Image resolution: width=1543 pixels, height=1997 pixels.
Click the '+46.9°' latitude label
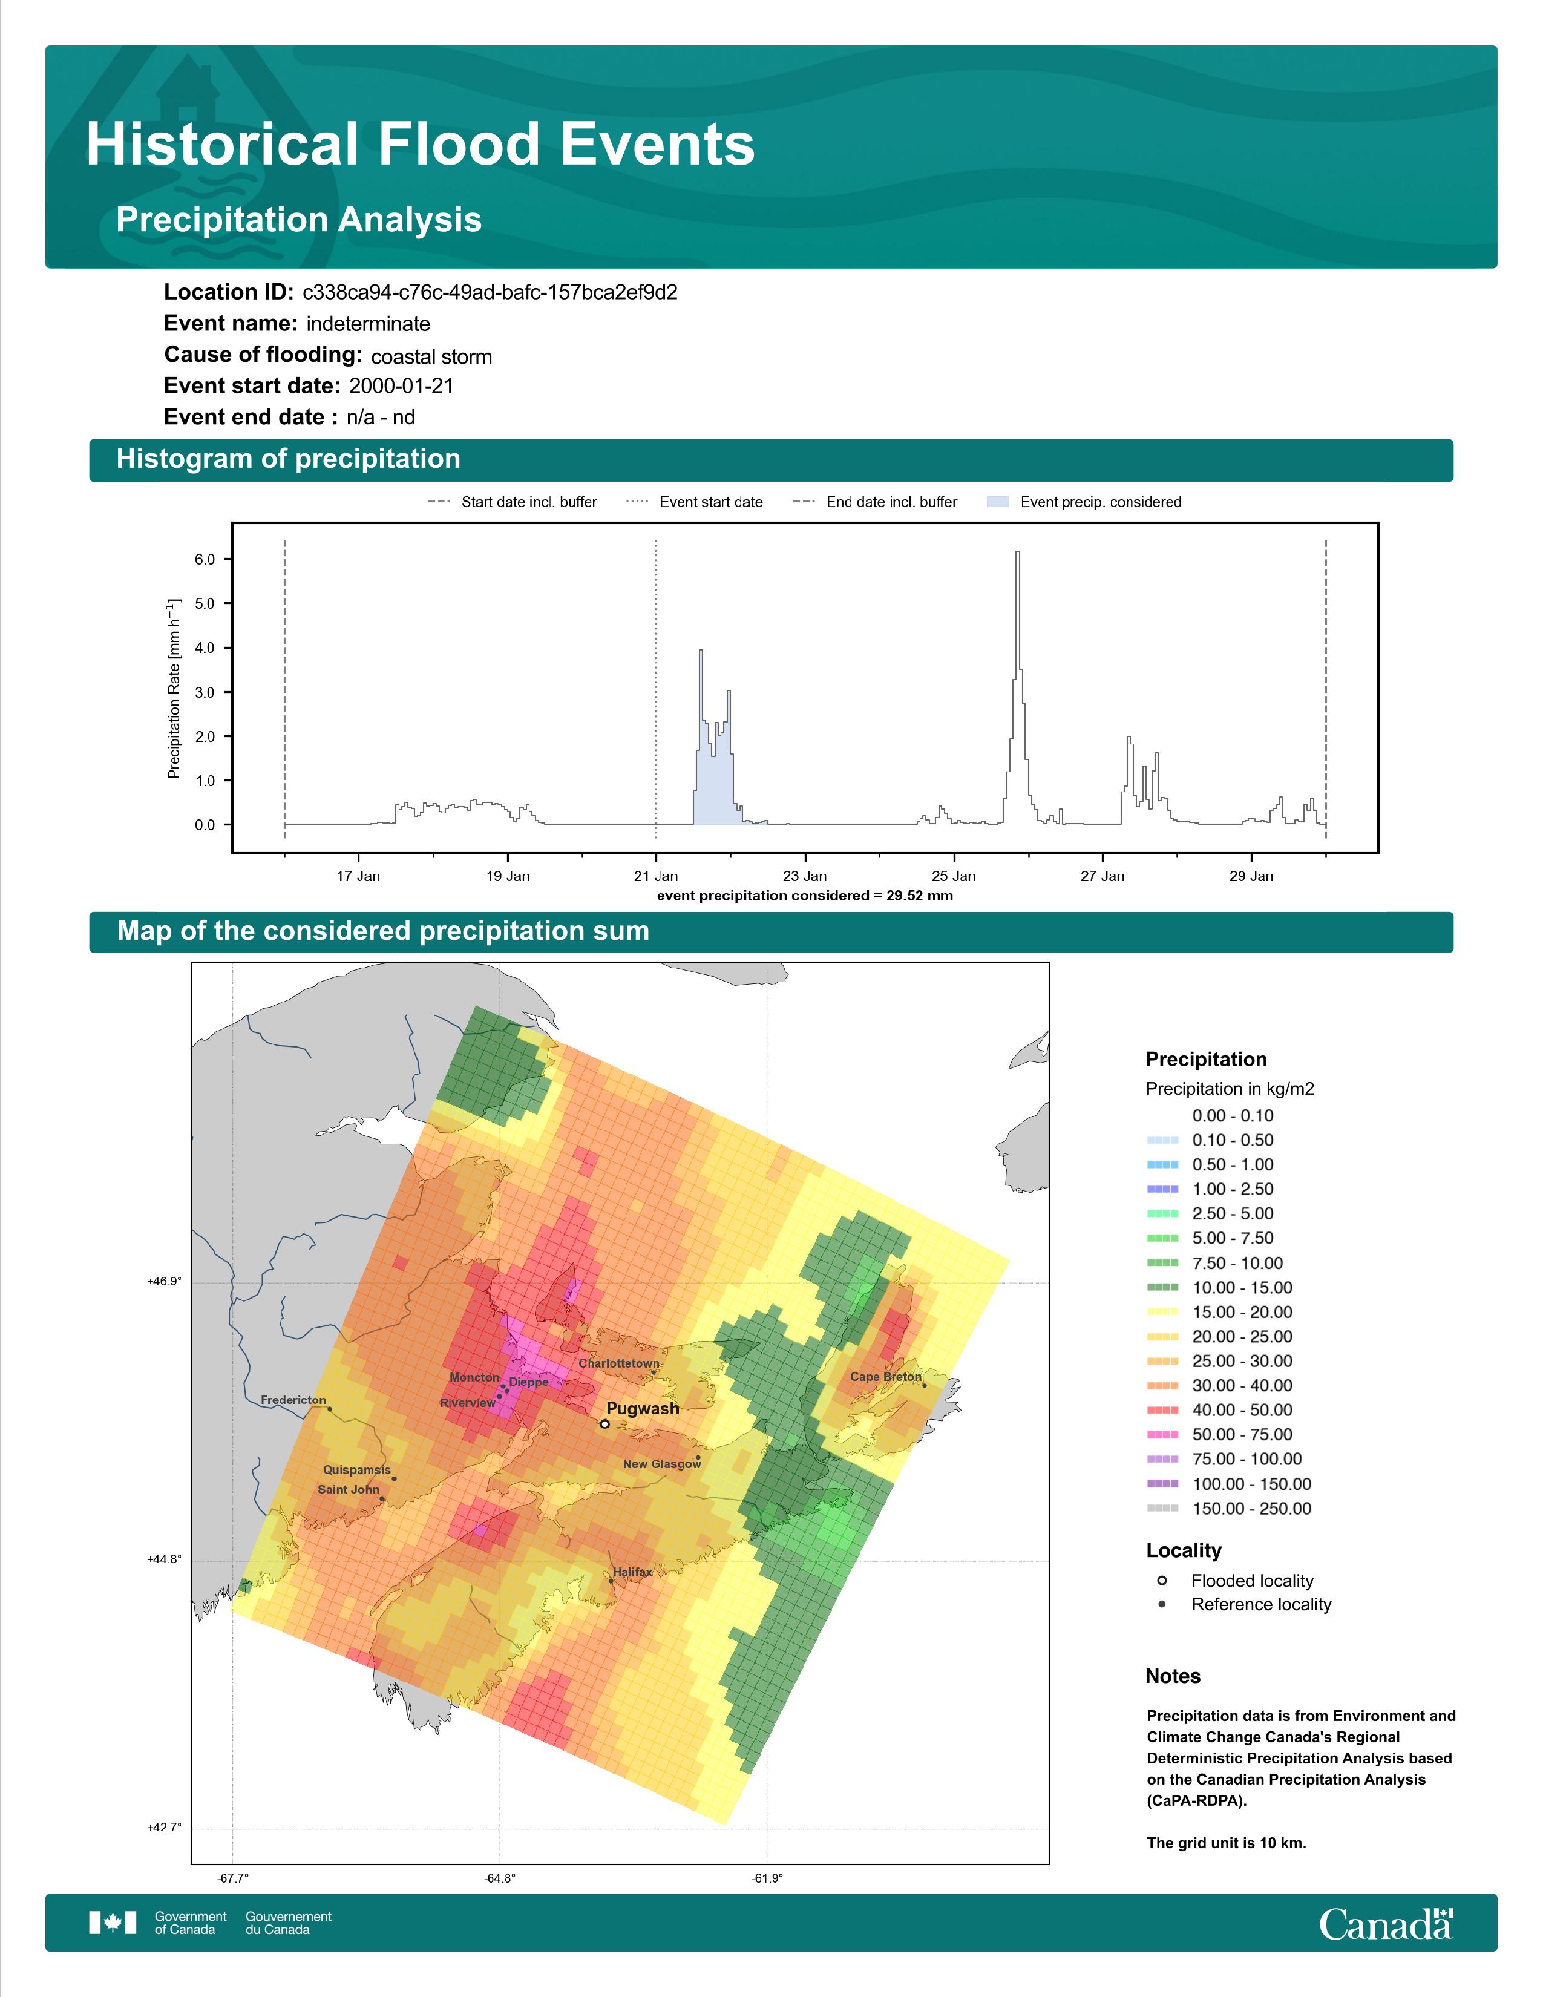pos(165,1282)
